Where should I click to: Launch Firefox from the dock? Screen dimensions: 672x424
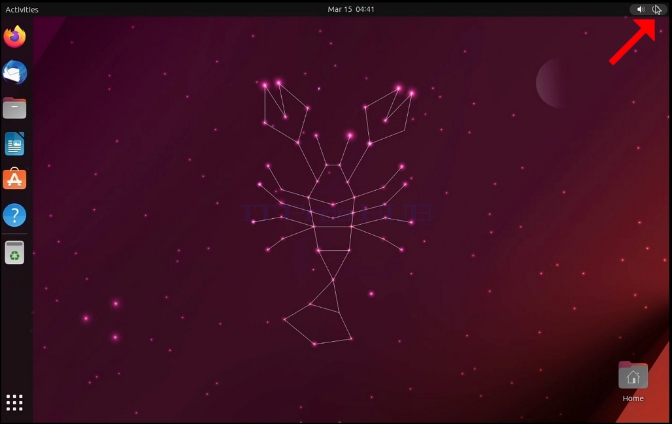click(14, 37)
